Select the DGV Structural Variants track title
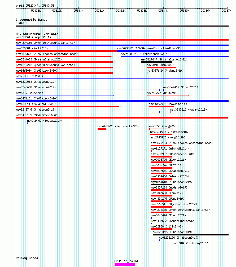The height and width of the screenshot is (267, 236). click(37, 34)
